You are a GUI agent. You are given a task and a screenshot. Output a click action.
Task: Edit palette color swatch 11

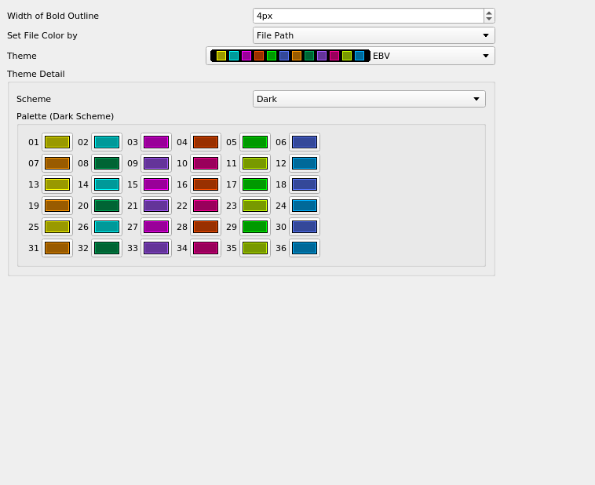point(255,163)
